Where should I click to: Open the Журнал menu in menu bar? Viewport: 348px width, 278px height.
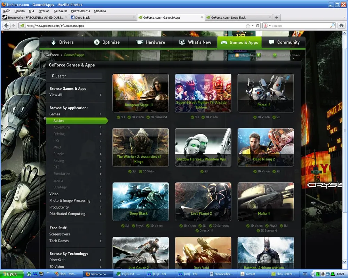coord(43,11)
